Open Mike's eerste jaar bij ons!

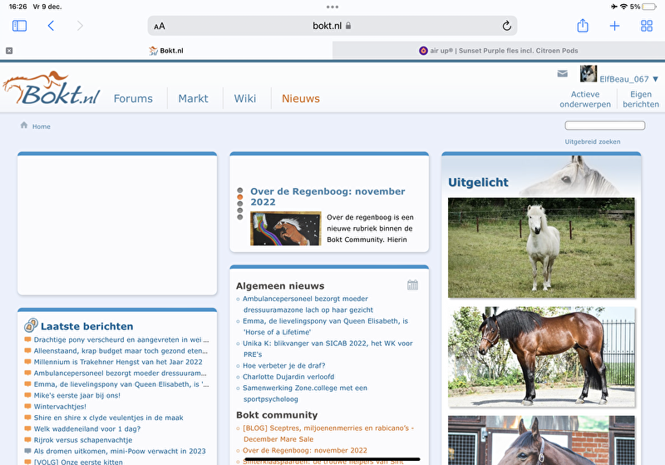coord(76,395)
